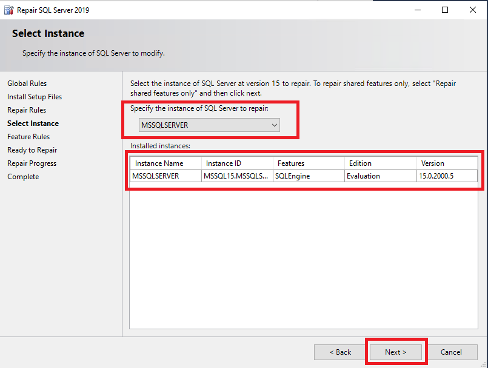Select the Complete step

(x=24, y=177)
